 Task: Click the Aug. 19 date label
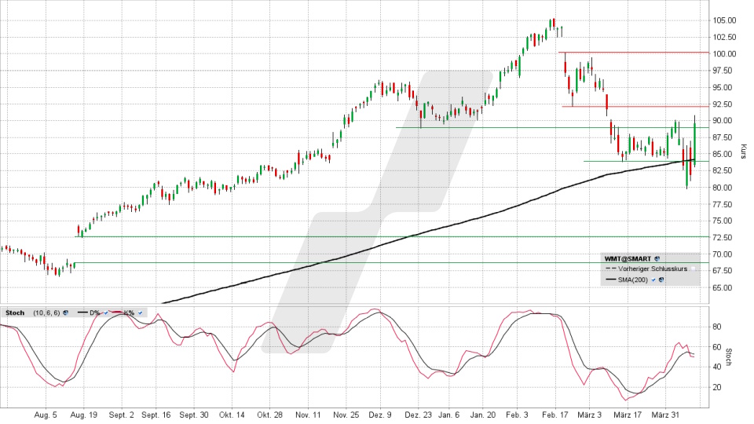[84, 415]
